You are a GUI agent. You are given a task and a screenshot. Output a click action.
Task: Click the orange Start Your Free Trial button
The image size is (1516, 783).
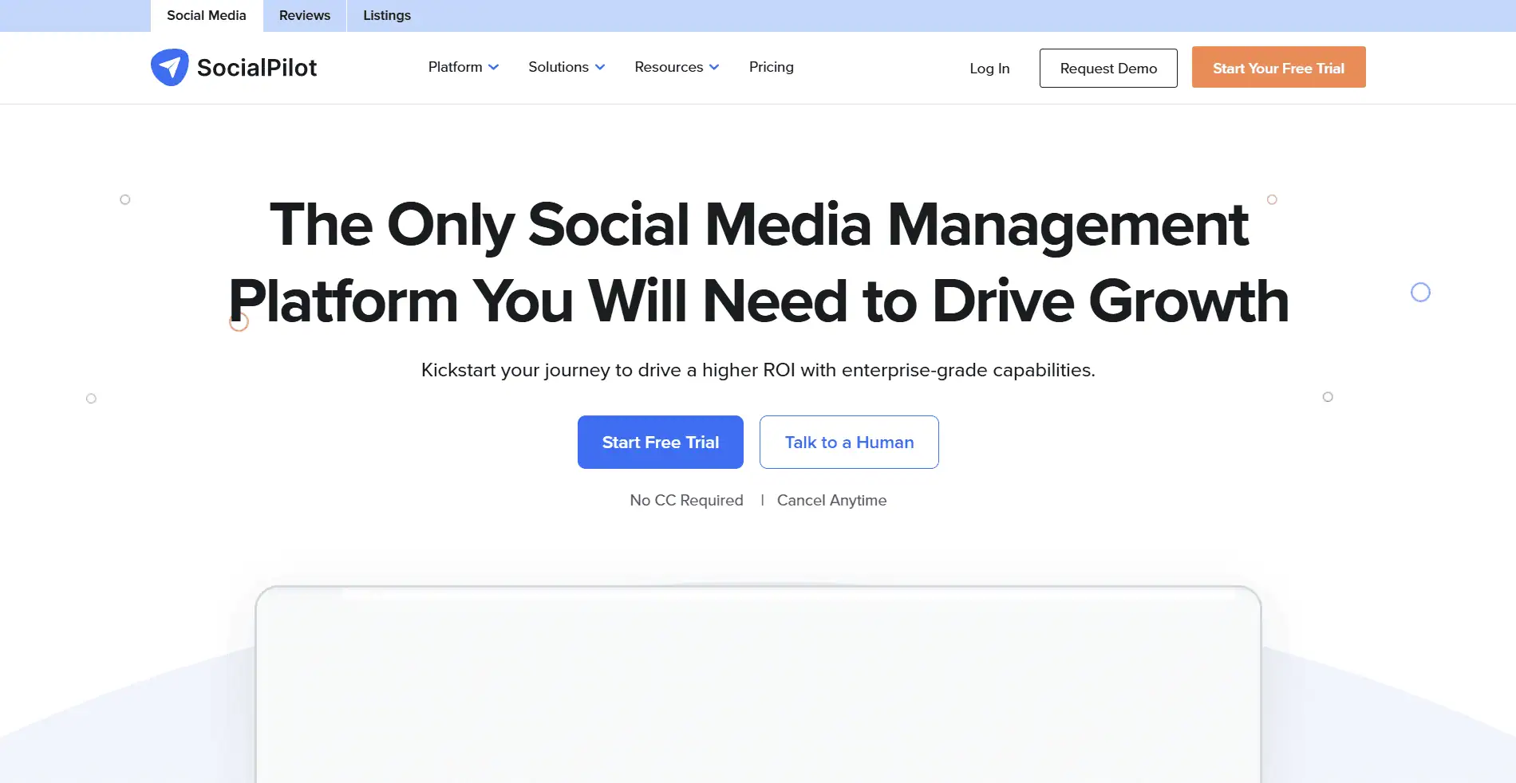point(1278,67)
